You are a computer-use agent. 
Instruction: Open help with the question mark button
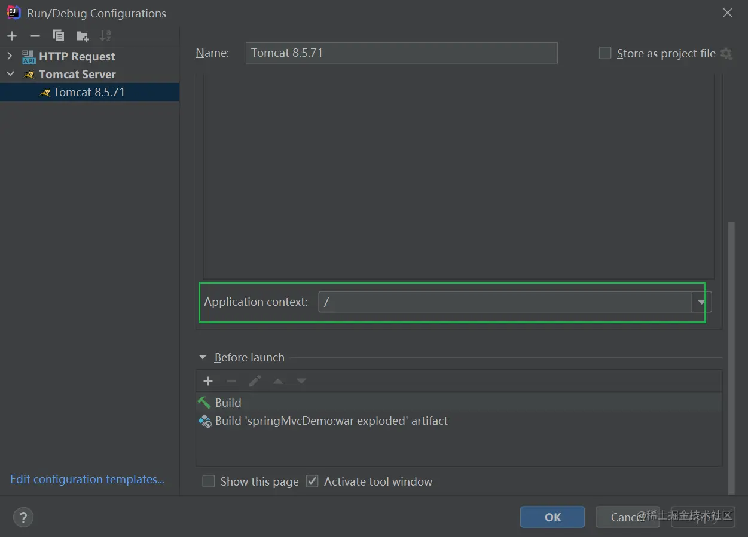[23, 517]
